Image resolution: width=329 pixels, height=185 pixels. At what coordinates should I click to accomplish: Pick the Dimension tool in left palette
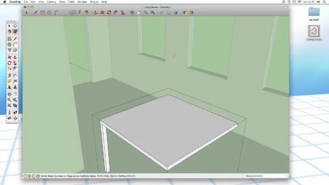[x=15, y=76]
